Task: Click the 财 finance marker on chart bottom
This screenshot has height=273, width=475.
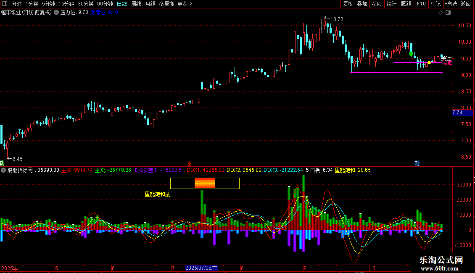Action: 417,163
